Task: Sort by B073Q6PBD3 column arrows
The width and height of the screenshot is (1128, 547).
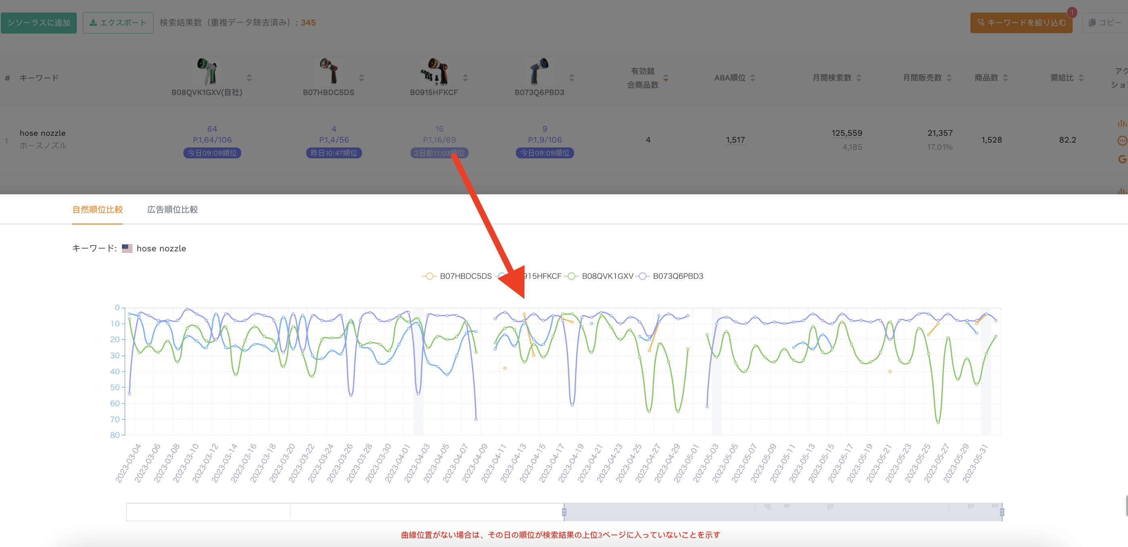Action: (571, 78)
